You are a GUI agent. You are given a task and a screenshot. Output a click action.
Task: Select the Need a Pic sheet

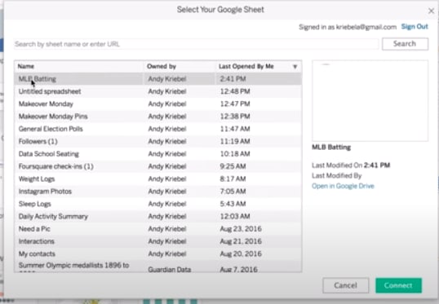click(158, 229)
